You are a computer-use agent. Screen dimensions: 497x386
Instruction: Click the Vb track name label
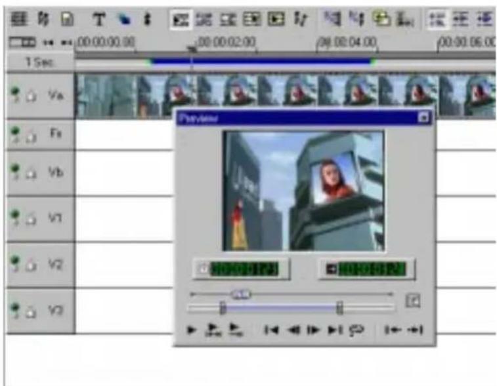[56, 172]
